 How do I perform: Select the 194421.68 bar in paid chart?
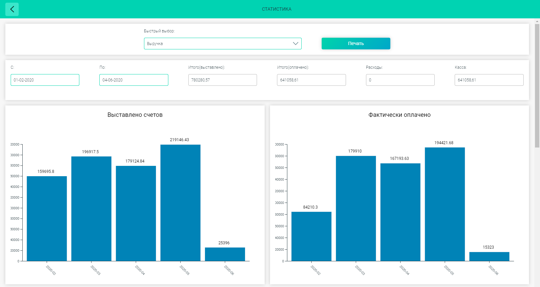pyautogui.click(x=445, y=204)
